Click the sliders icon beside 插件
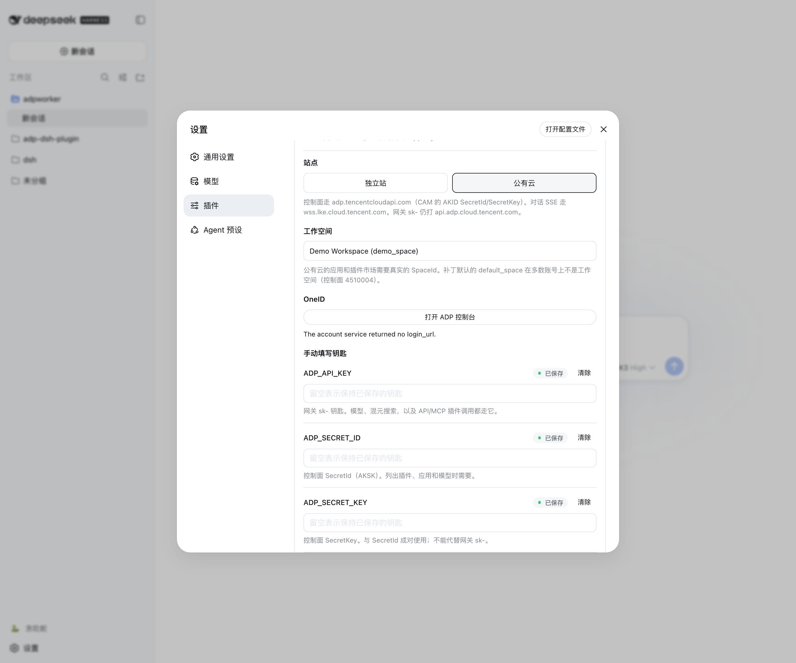 point(195,205)
